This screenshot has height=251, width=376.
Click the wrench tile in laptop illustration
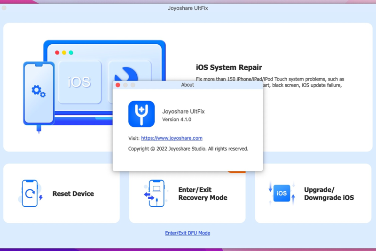[x=130, y=71]
